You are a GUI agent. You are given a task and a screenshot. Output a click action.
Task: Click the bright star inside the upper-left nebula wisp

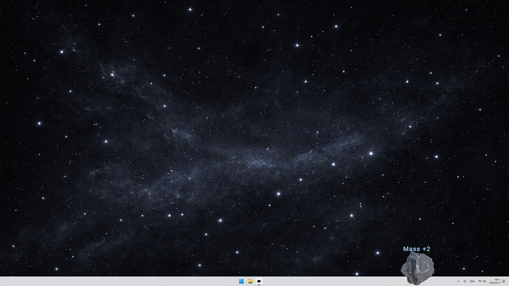112,75
